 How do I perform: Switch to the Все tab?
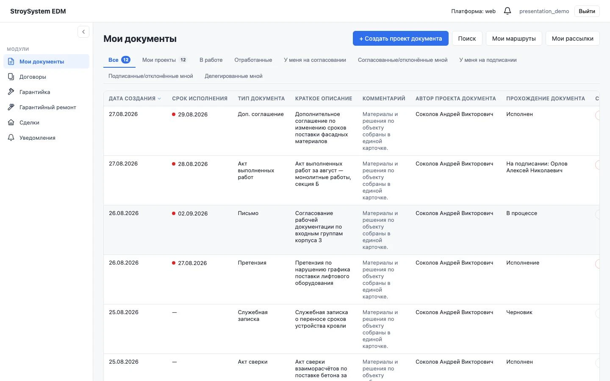tap(119, 60)
